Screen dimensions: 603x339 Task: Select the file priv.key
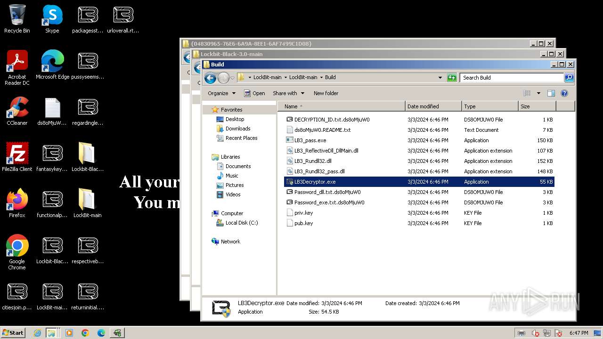tap(419, 213)
